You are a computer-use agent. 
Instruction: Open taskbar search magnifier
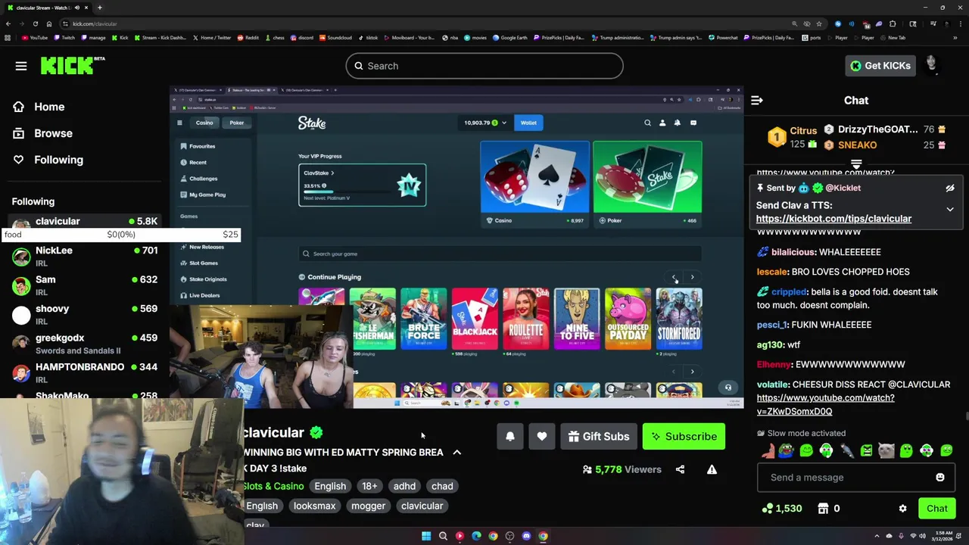(x=443, y=536)
